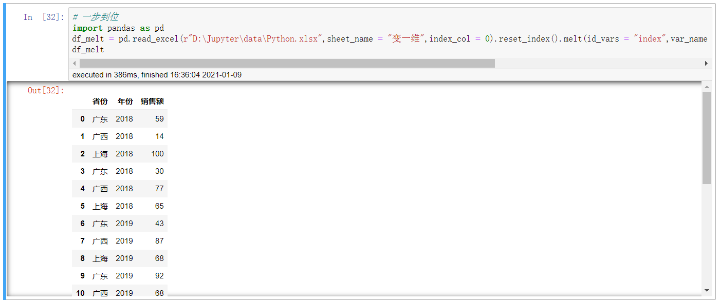This screenshot has height=302, width=720.
Task: Click the last code line "df_melt"
Action: click(88, 50)
